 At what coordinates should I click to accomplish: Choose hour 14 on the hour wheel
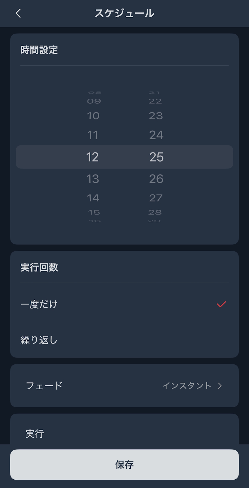coord(93,198)
